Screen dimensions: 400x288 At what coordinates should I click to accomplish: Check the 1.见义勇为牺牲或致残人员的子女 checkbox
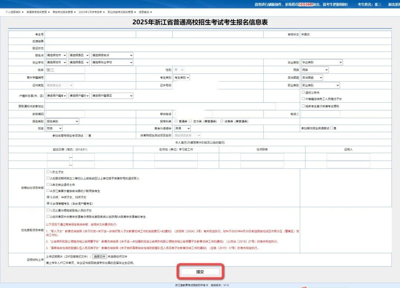(x=48, y=210)
